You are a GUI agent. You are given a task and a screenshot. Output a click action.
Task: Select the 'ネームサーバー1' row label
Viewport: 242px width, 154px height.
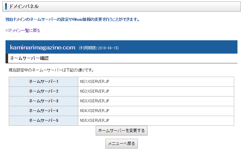[x=43, y=82]
